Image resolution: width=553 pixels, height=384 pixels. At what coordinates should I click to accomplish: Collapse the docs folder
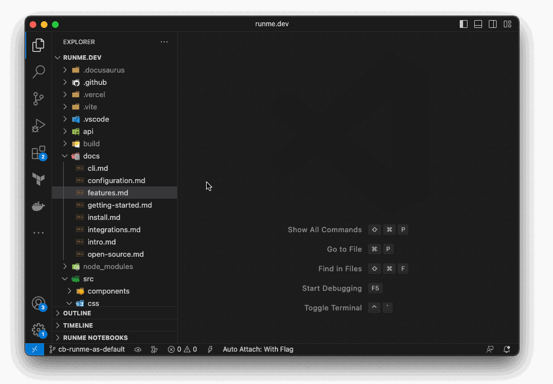coord(64,156)
